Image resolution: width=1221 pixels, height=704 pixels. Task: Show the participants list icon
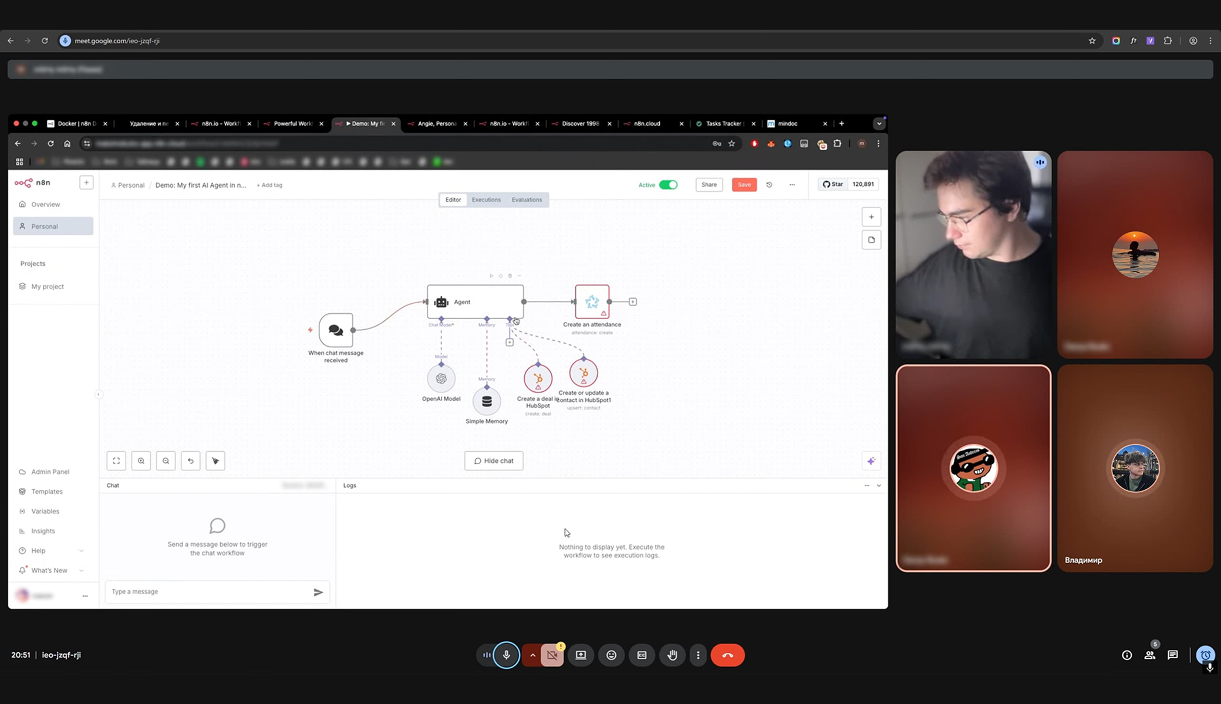1149,655
